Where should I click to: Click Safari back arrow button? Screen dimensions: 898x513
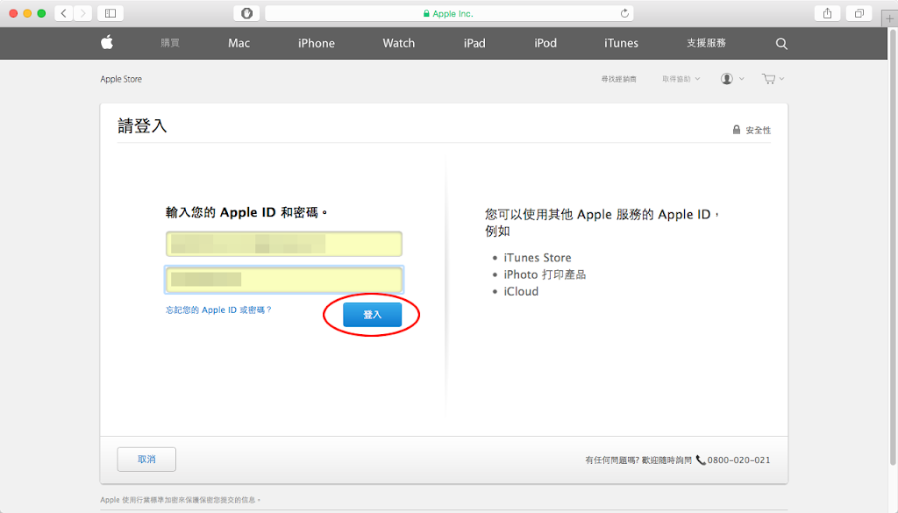[x=64, y=13]
